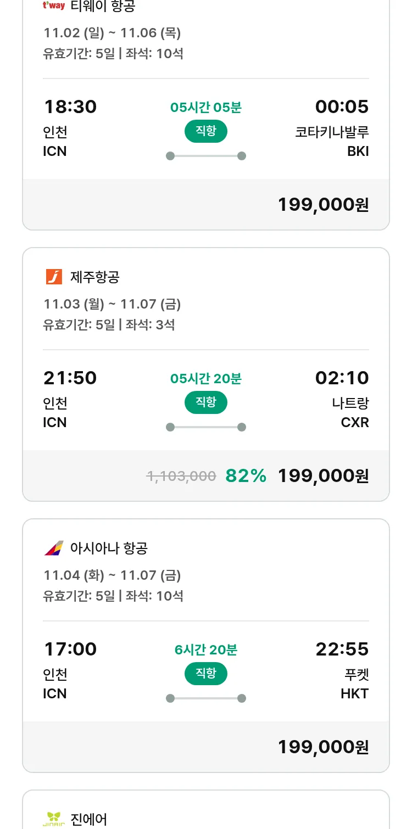
Task: Open the 티웨이 항공 flight card title
Action: [103, 7]
